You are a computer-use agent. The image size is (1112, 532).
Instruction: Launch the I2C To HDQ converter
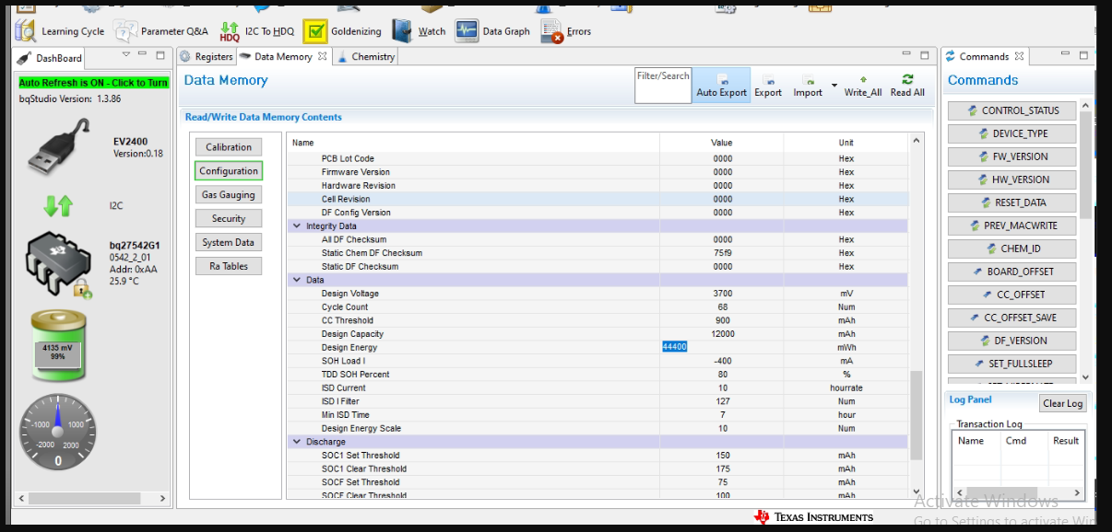point(257,31)
